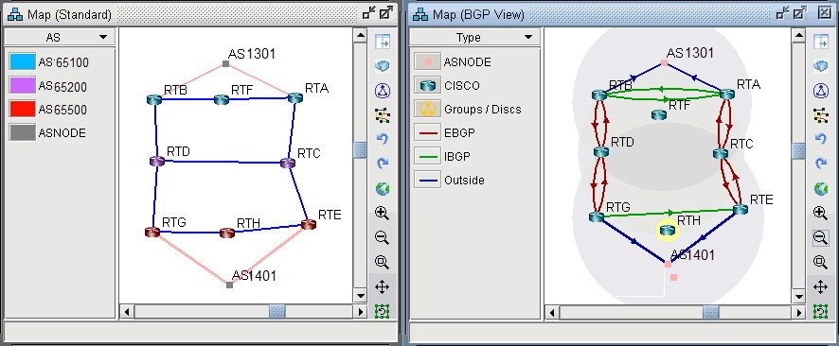Click the AS1401 node in the Standard map

pos(229,285)
